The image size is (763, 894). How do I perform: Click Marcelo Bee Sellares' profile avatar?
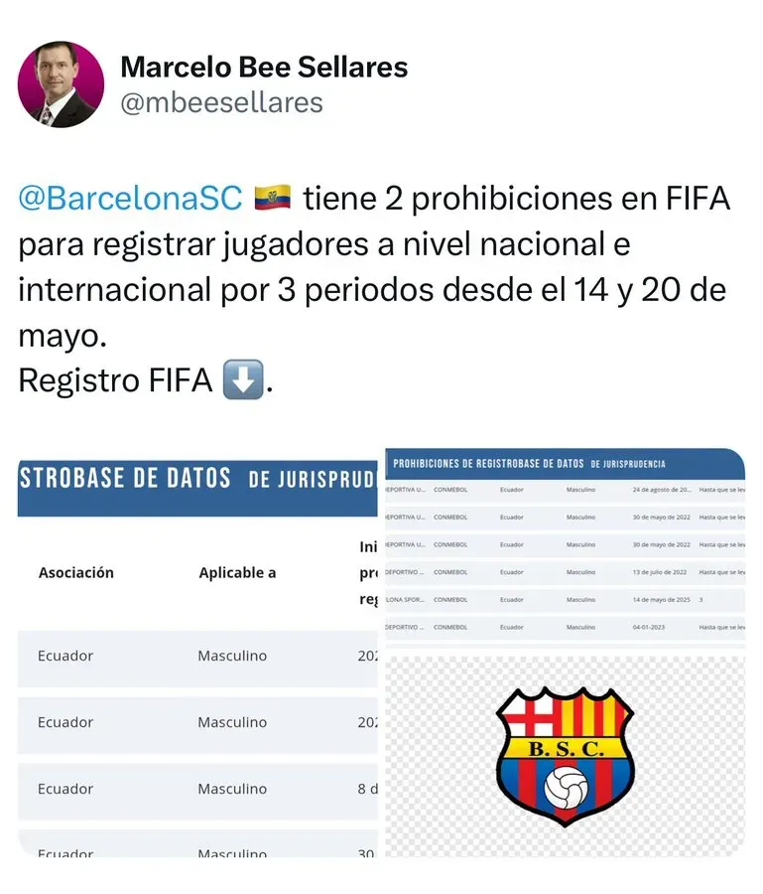(x=61, y=83)
